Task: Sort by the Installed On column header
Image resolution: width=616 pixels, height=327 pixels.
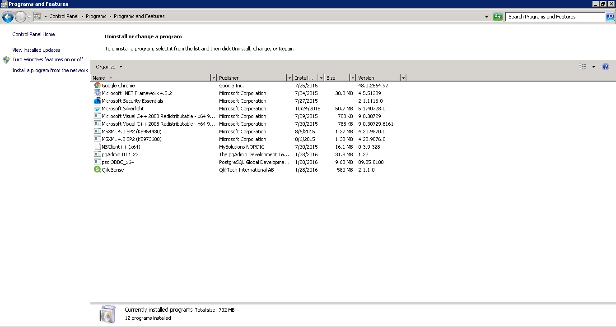Action: point(306,78)
